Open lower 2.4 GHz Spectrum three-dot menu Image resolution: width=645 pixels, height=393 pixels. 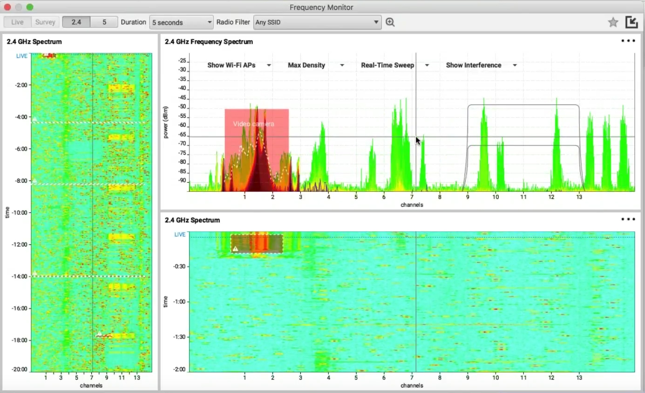click(x=628, y=220)
